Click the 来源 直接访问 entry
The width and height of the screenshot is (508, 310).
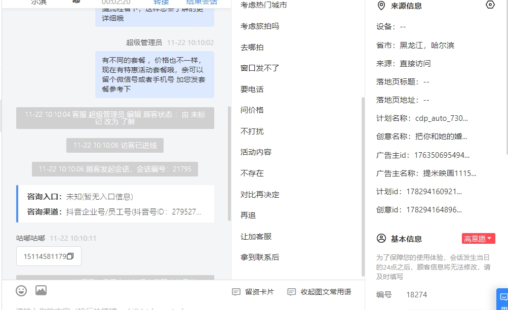[x=403, y=63]
